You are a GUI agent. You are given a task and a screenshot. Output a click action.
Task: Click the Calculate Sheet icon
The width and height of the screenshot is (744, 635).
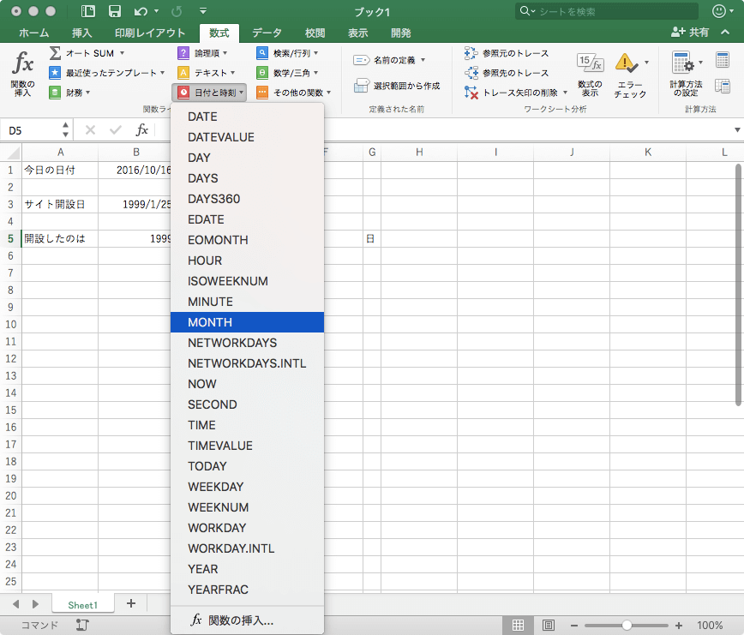(x=723, y=87)
